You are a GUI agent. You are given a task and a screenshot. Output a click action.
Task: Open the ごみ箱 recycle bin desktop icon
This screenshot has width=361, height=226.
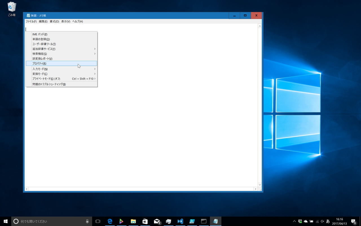click(x=12, y=9)
